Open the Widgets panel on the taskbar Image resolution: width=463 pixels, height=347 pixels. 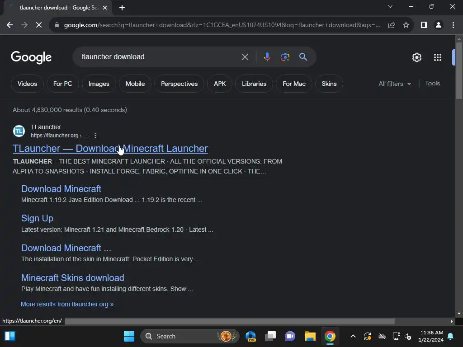click(x=10, y=336)
